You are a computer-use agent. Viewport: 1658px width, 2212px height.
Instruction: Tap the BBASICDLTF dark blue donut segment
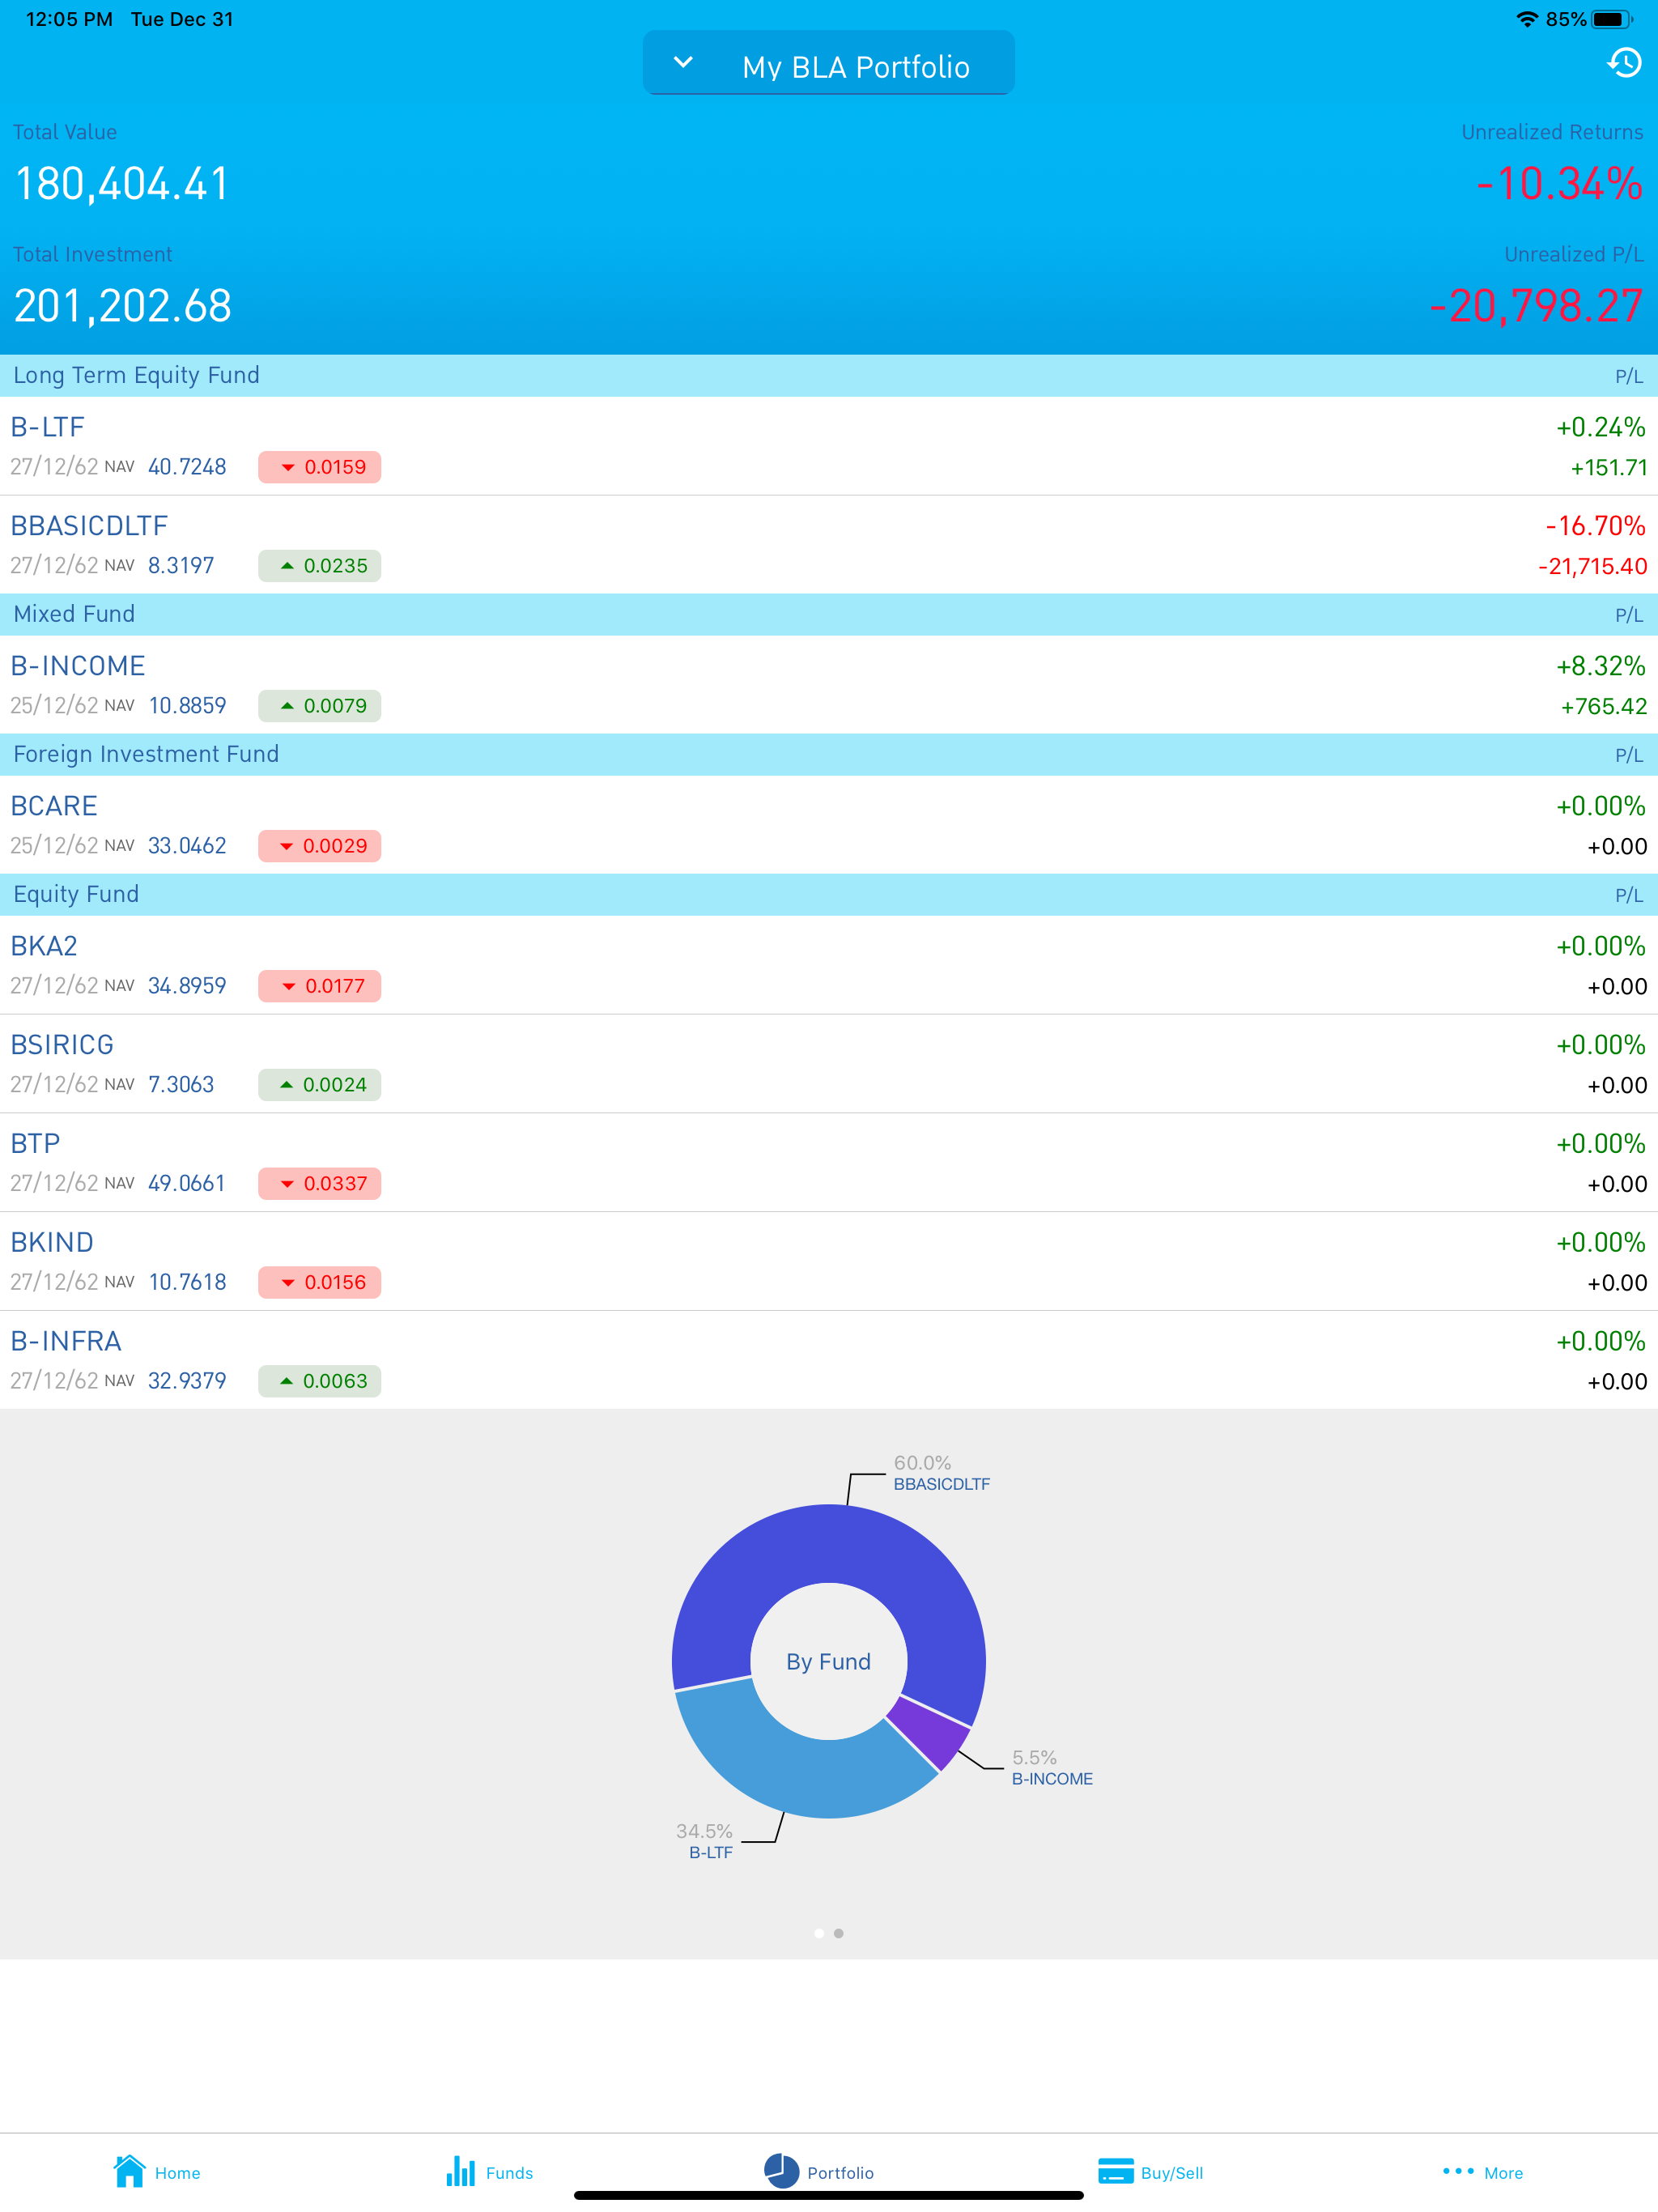829,1543
